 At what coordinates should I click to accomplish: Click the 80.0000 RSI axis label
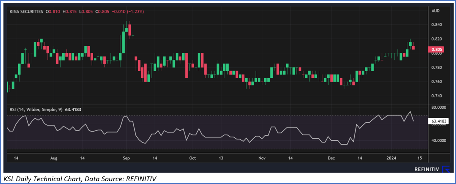pos(438,107)
